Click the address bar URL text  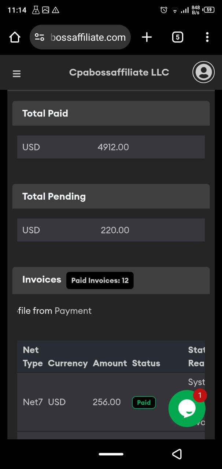88,37
